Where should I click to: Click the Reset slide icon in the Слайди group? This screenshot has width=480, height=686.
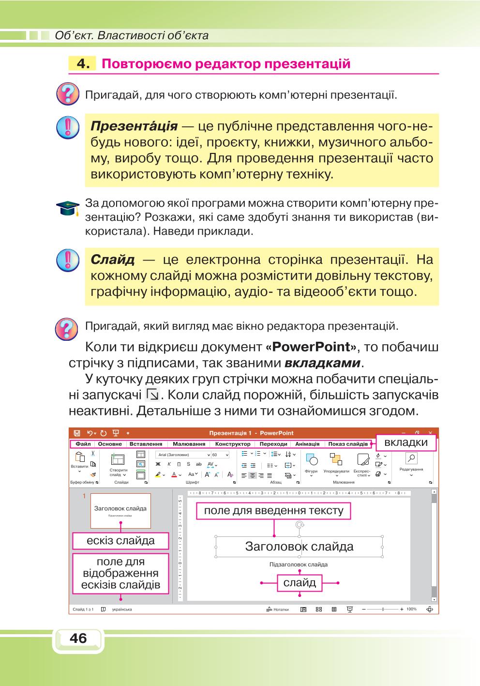pyautogui.click(x=141, y=464)
